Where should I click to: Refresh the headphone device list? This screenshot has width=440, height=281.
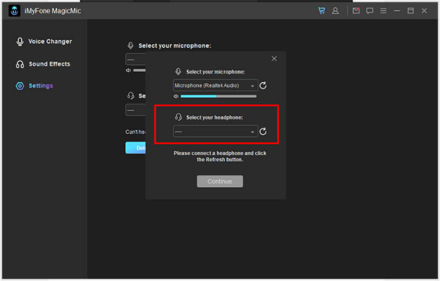[x=263, y=132]
